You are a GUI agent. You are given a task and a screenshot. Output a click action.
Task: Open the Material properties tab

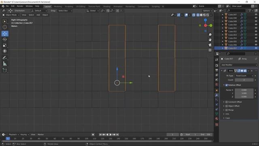click(x=217, y=119)
